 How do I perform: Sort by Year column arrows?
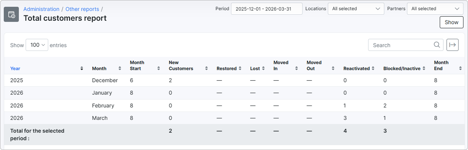(82, 69)
